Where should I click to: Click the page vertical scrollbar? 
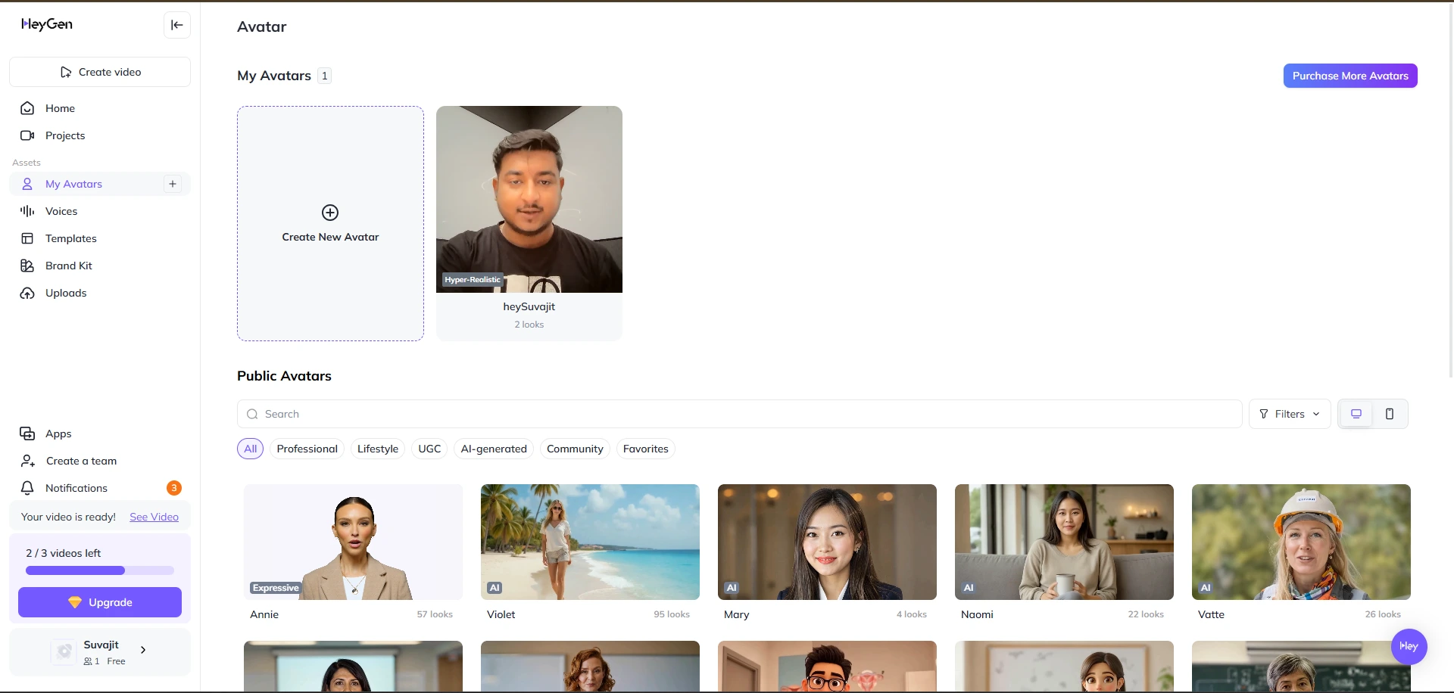1450,189
